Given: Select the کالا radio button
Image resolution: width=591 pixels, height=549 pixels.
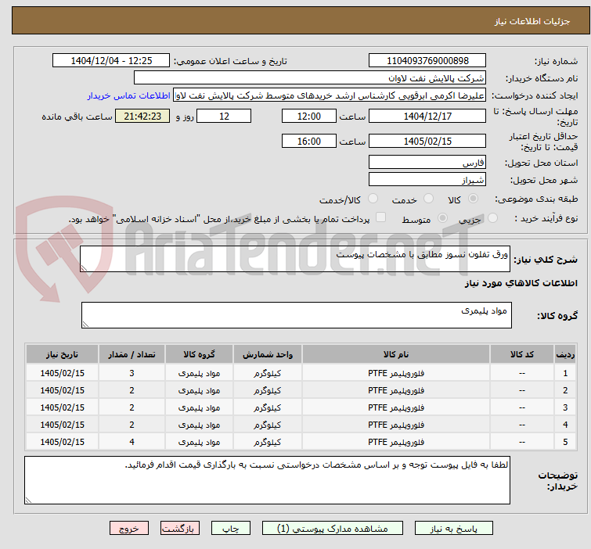Looking at the screenshot, I should click(x=473, y=199).
